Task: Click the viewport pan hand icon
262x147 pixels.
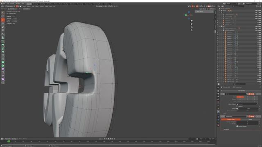Action: point(192,24)
